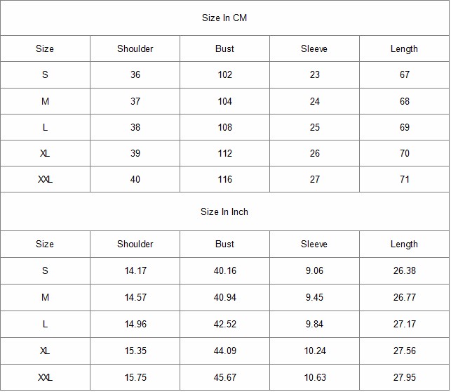Click the S row label in the Inch table
This screenshot has height=392, width=451.
(45, 271)
